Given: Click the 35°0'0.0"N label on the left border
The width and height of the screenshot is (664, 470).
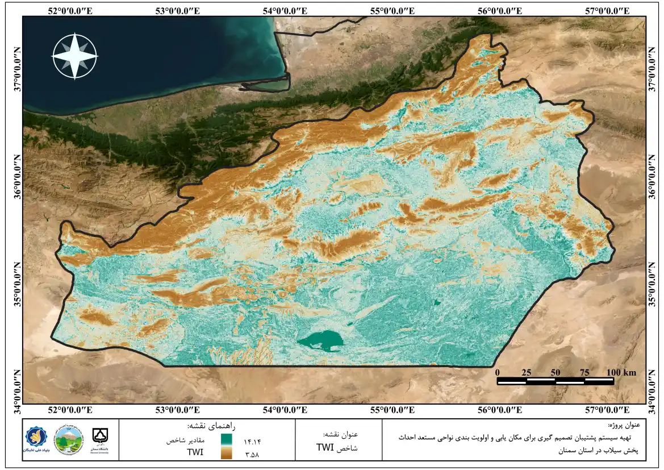Looking at the screenshot, I should point(17,285).
